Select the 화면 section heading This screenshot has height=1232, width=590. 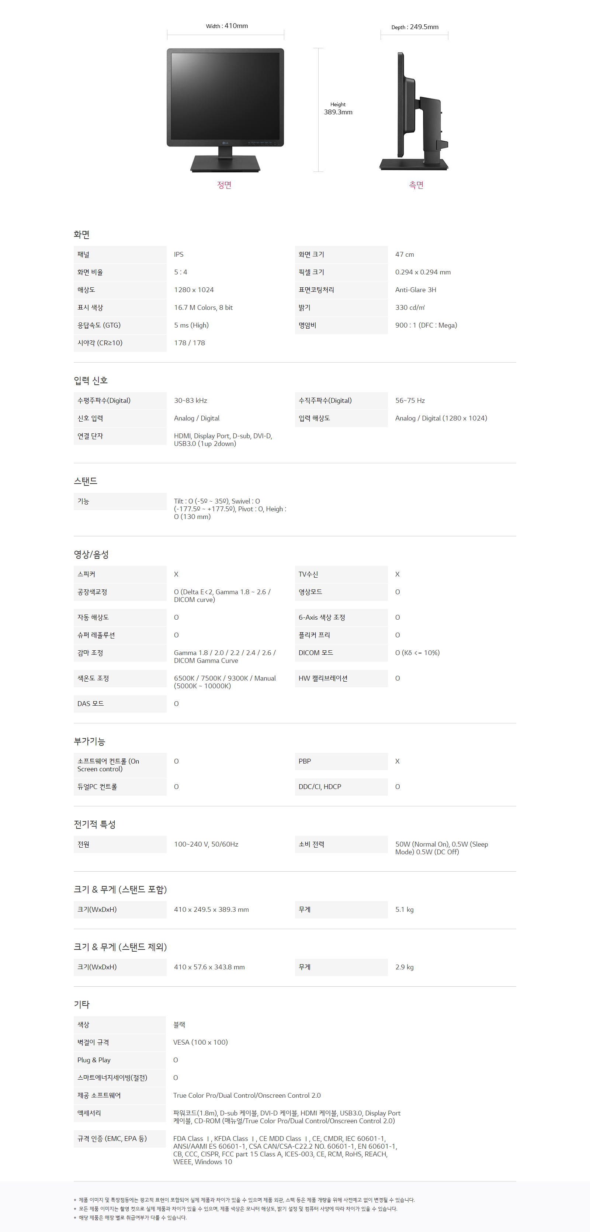(x=82, y=234)
